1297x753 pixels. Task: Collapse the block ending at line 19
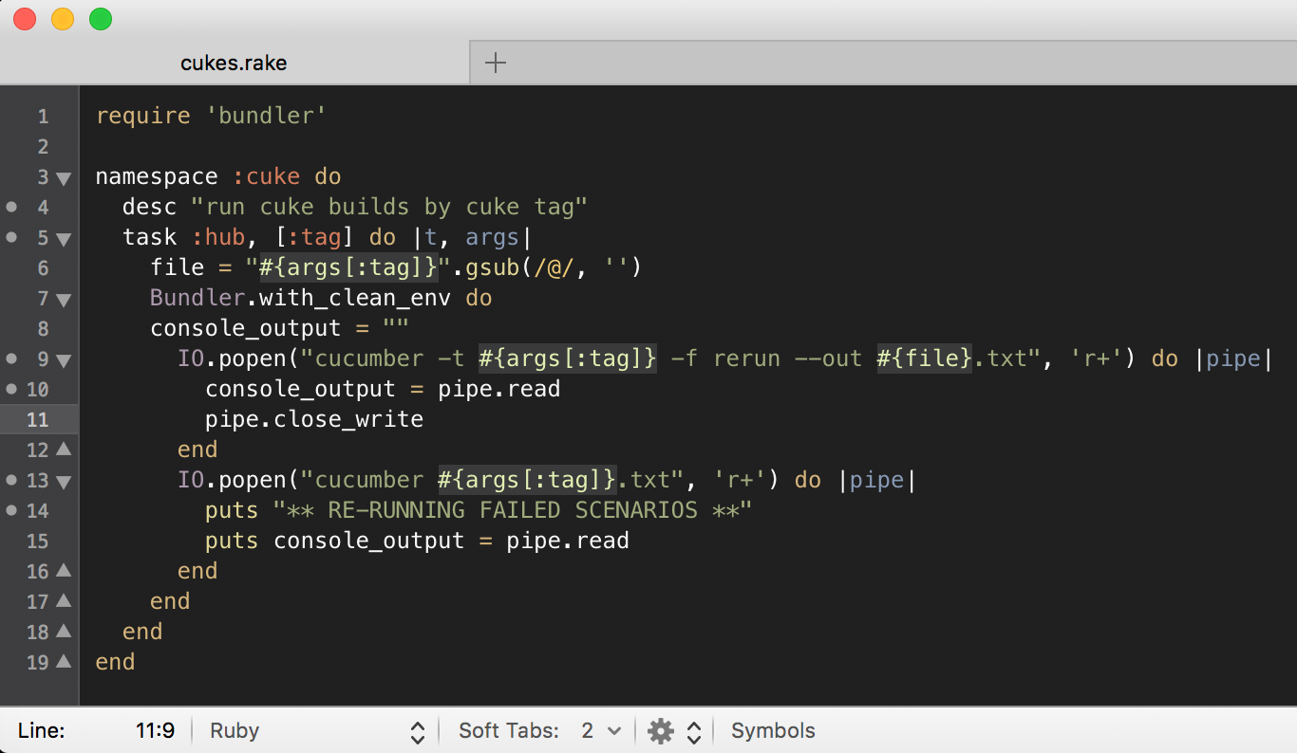pyautogui.click(x=64, y=661)
